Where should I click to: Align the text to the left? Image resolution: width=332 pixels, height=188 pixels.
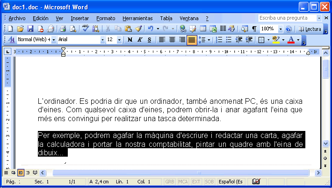(162, 40)
